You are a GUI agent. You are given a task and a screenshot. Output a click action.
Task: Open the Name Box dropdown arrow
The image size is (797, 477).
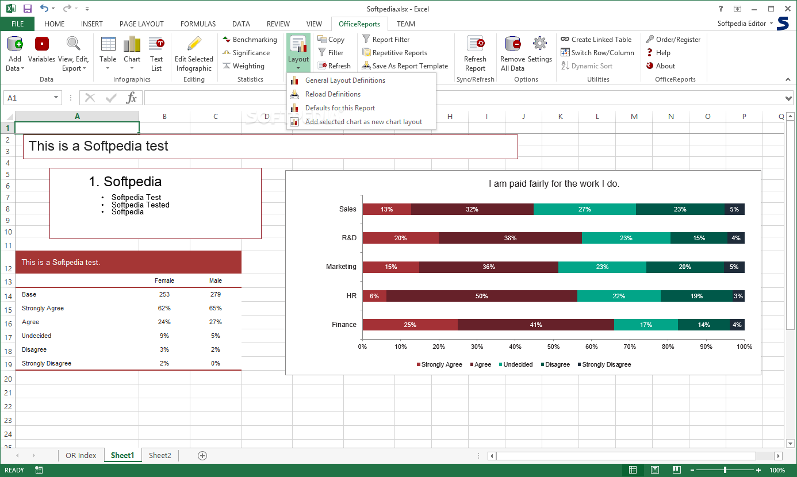point(56,98)
